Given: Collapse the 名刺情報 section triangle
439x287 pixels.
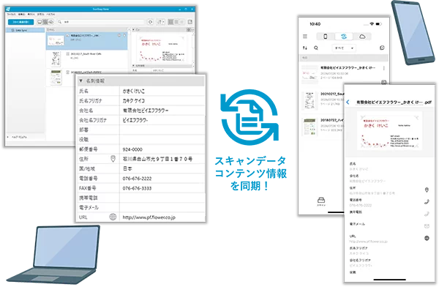Looking at the screenshot, I should click(x=81, y=81).
